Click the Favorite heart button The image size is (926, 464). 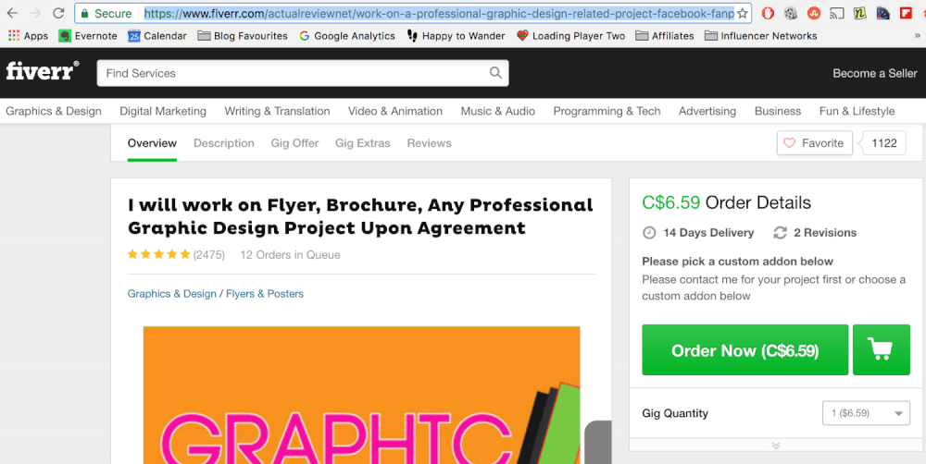(814, 142)
